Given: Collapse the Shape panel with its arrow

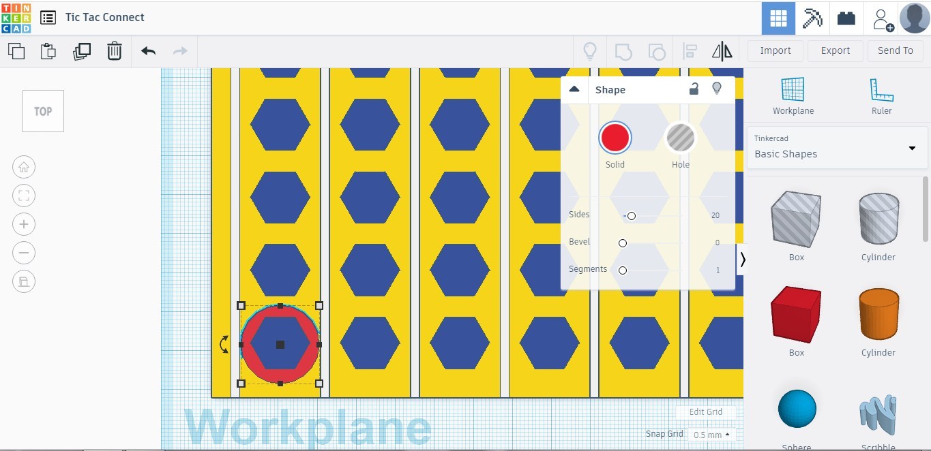Looking at the screenshot, I should click(x=574, y=89).
